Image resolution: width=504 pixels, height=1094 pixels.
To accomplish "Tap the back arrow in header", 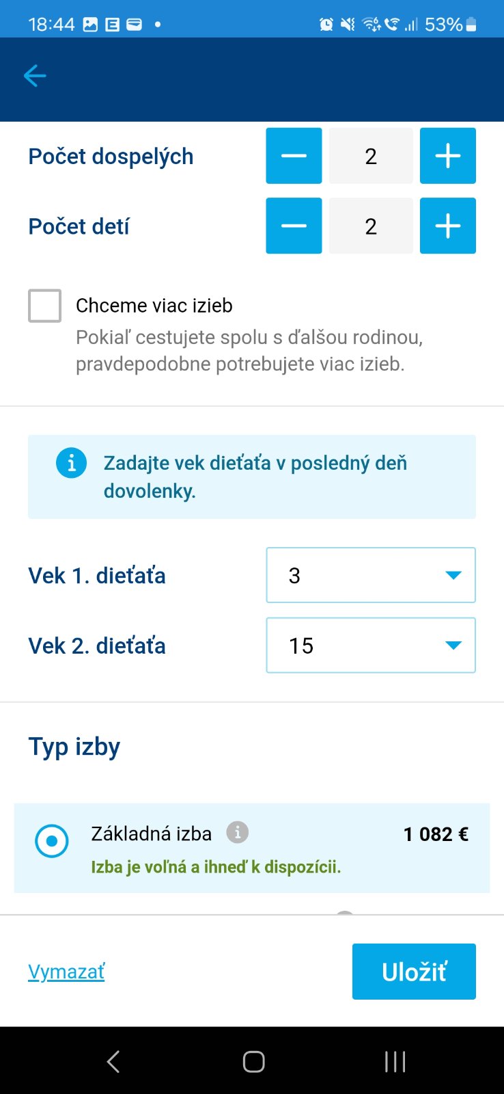I will click(x=35, y=76).
